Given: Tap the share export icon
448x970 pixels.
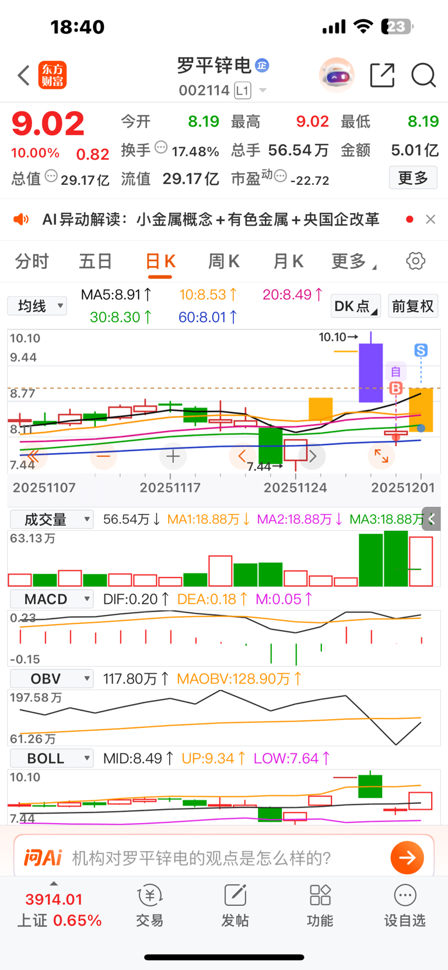Looking at the screenshot, I should coord(383,75).
